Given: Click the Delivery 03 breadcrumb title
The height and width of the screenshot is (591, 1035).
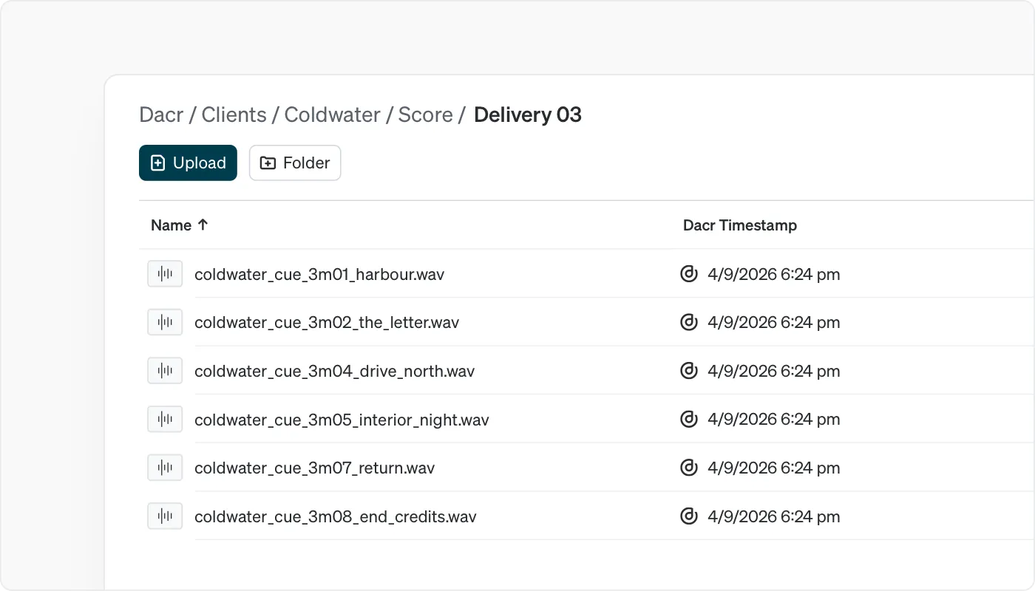Looking at the screenshot, I should tap(528, 115).
